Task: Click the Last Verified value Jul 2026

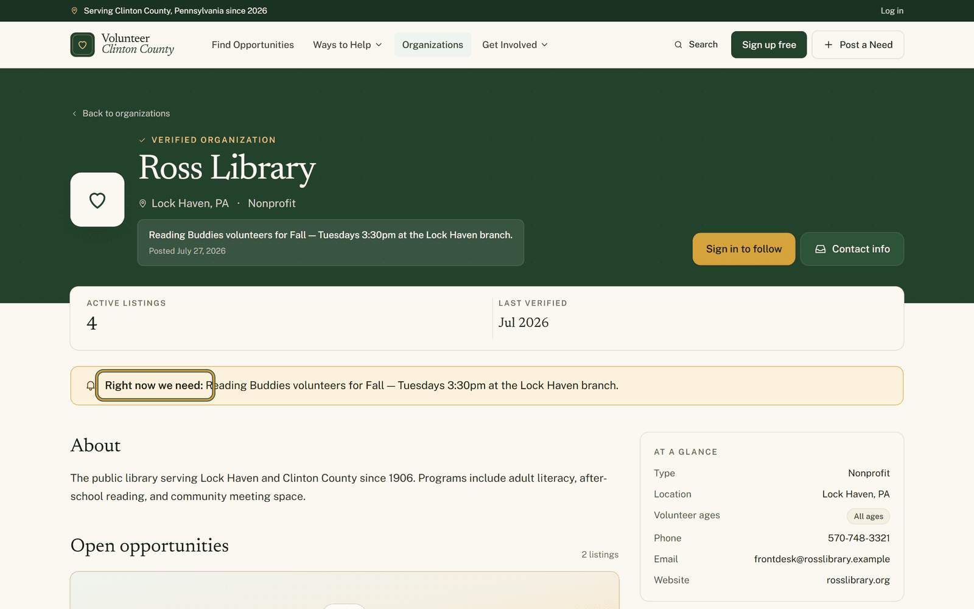Action: (x=524, y=323)
